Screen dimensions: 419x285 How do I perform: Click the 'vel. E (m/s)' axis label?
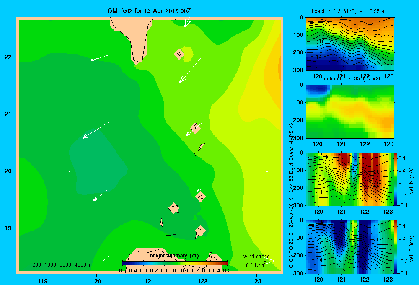(411, 249)
